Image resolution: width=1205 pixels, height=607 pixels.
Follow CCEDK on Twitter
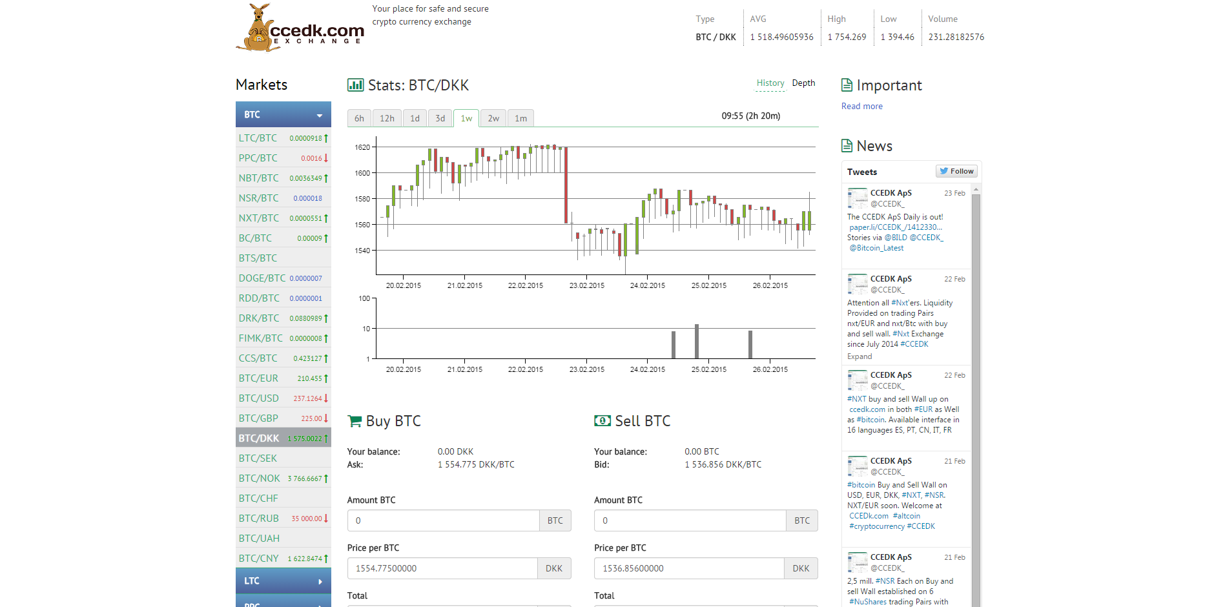(956, 171)
